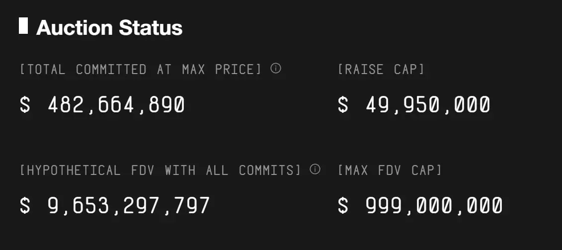Click the word "COMMITTED" in the first label
The height and width of the screenshot is (250, 562).
[111, 70]
